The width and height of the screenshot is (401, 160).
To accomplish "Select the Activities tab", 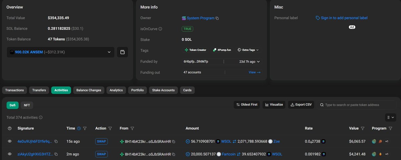I will (61, 90).
